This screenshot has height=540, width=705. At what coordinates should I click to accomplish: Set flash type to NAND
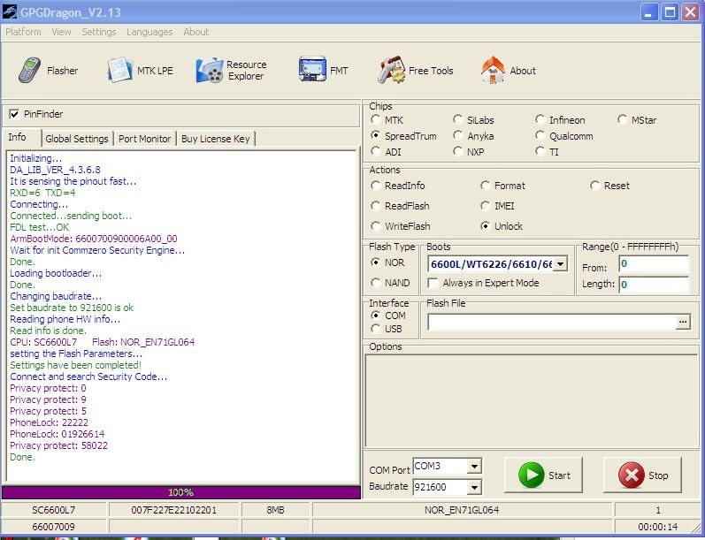pos(375,283)
